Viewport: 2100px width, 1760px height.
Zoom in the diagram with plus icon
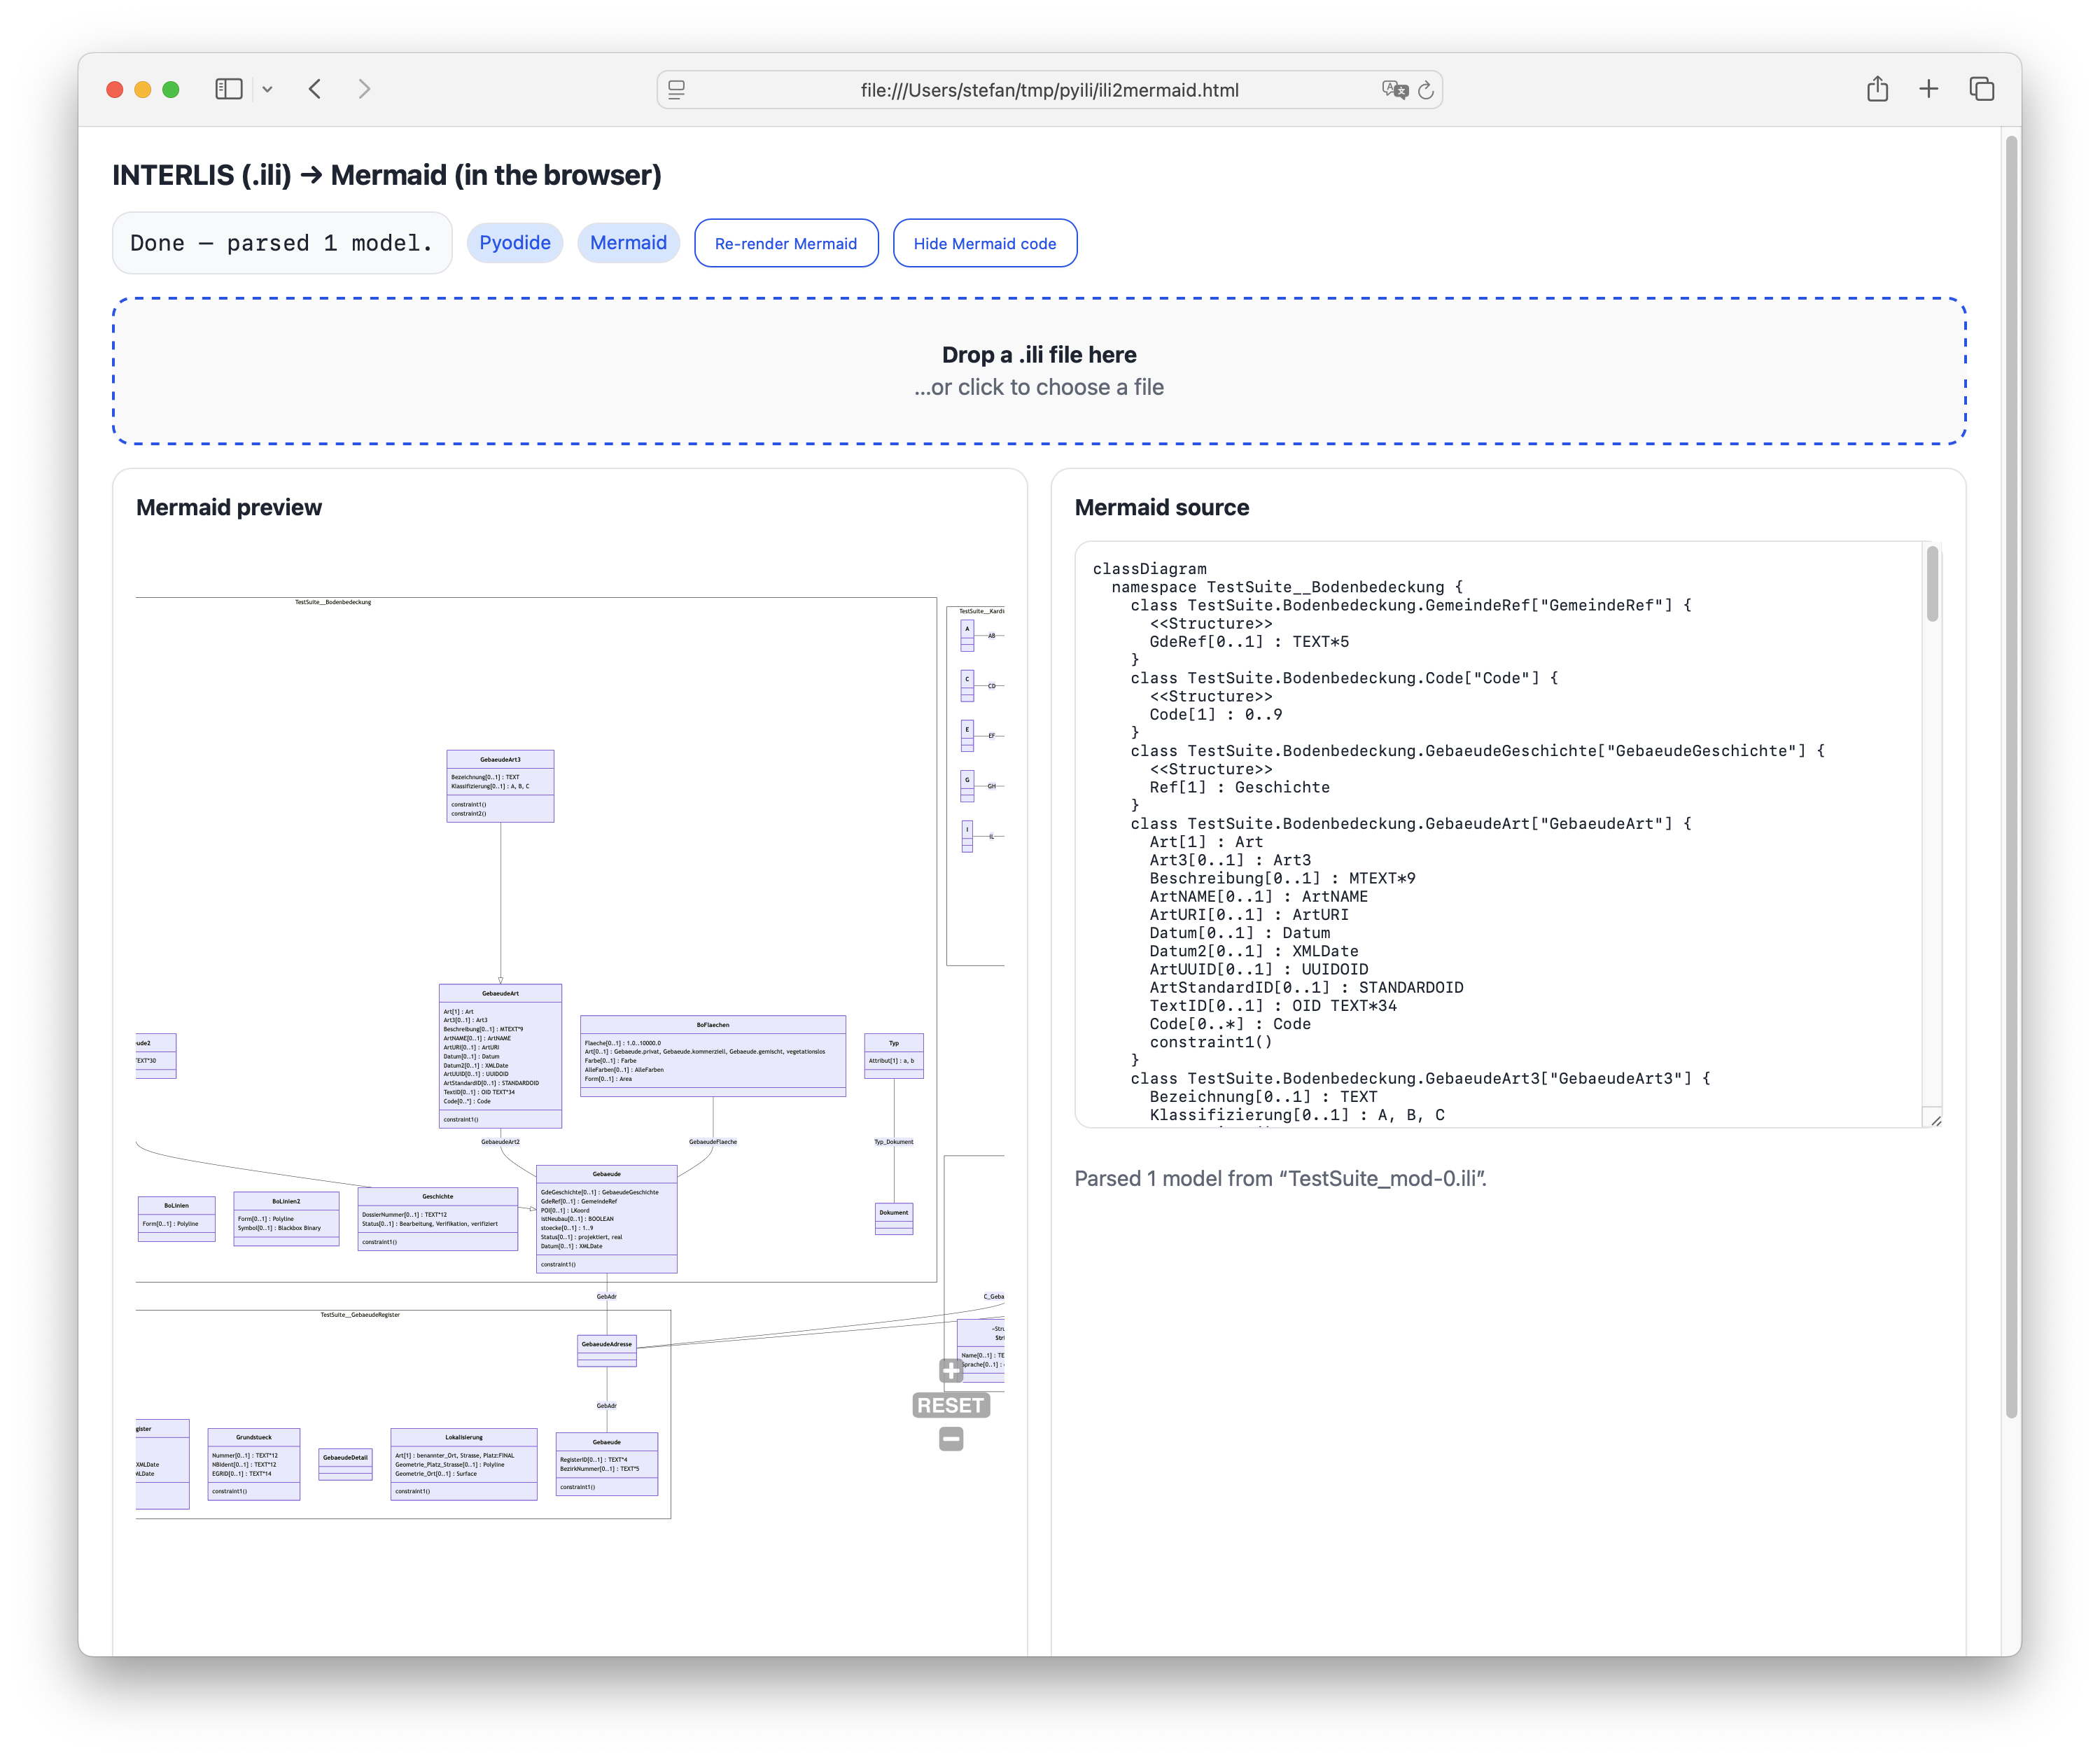(x=951, y=1371)
